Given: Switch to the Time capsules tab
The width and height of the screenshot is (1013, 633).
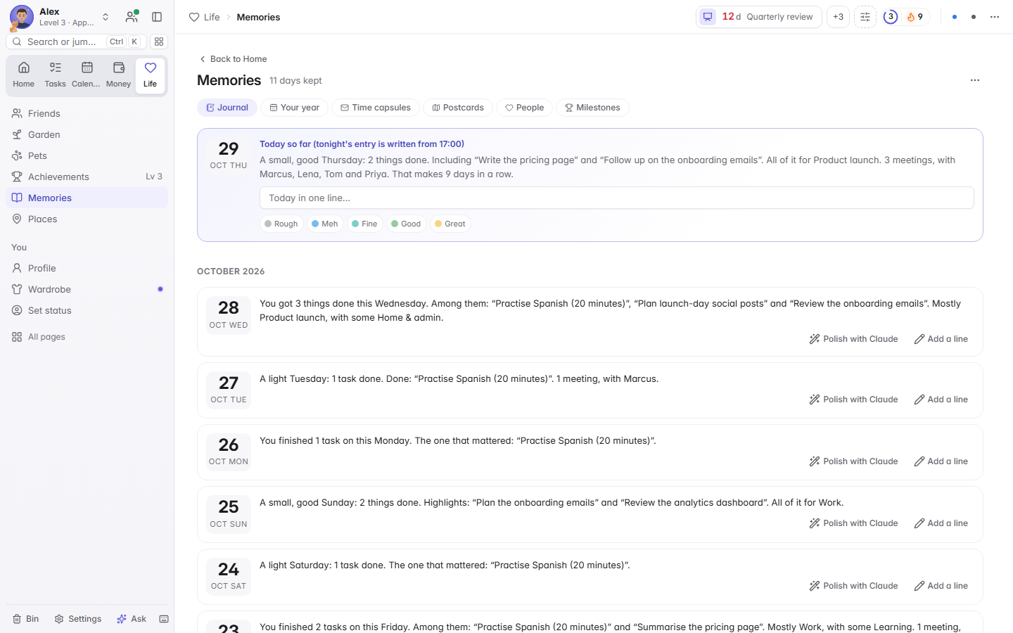Looking at the screenshot, I should (x=376, y=108).
